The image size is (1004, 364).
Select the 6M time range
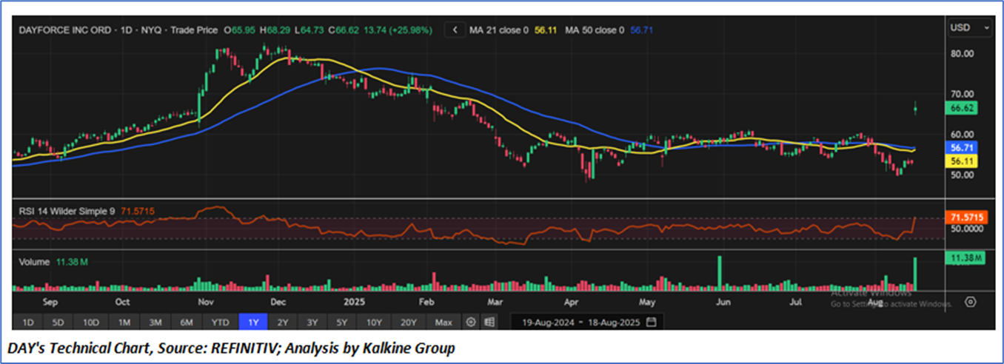click(187, 323)
